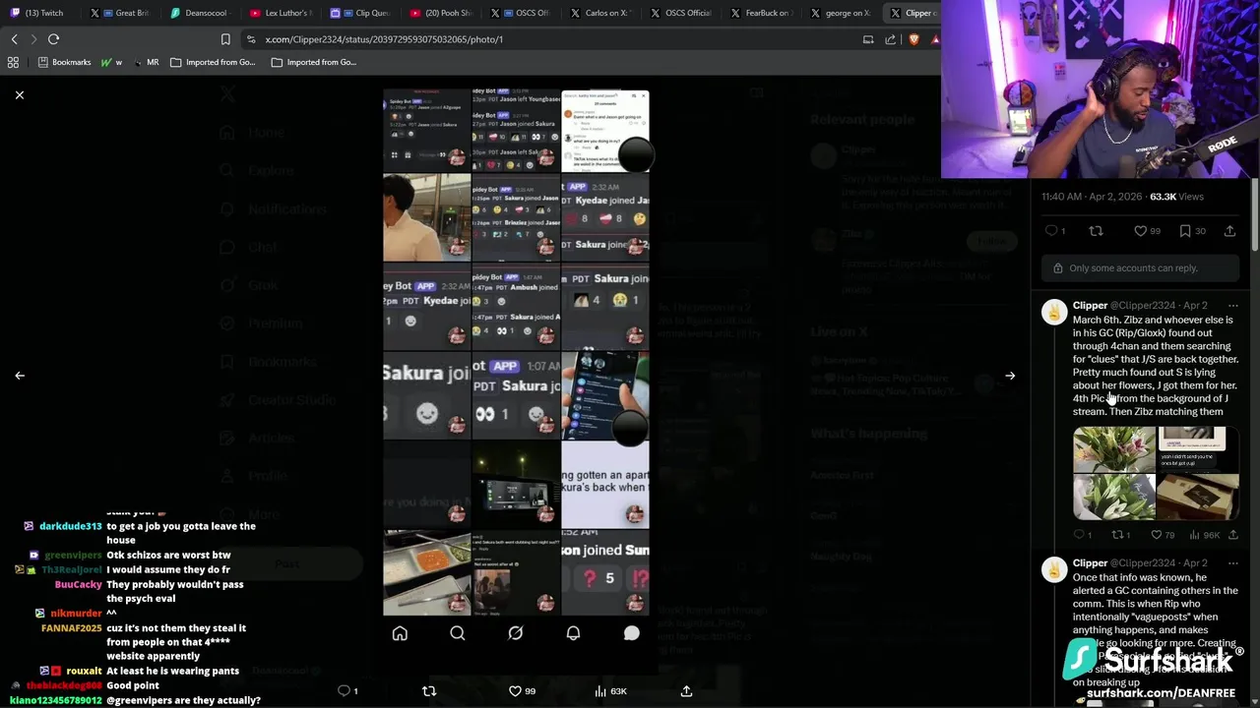This screenshot has height=708, width=1260.
Task: Switch to the george on X tab
Action: click(x=841, y=13)
